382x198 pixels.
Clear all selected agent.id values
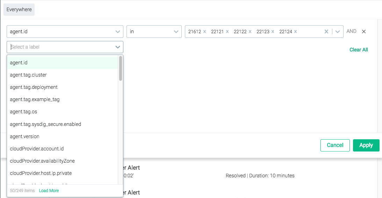tap(326, 31)
